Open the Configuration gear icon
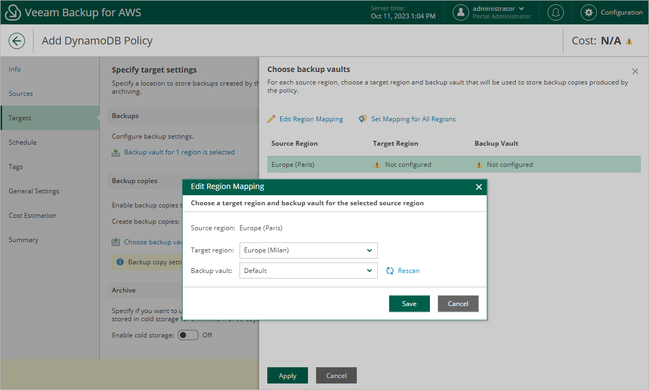Viewport: 649px width, 390px height. click(x=589, y=12)
